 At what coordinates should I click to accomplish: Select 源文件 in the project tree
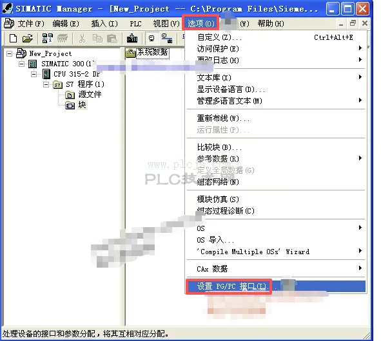click(x=90, y=95)
